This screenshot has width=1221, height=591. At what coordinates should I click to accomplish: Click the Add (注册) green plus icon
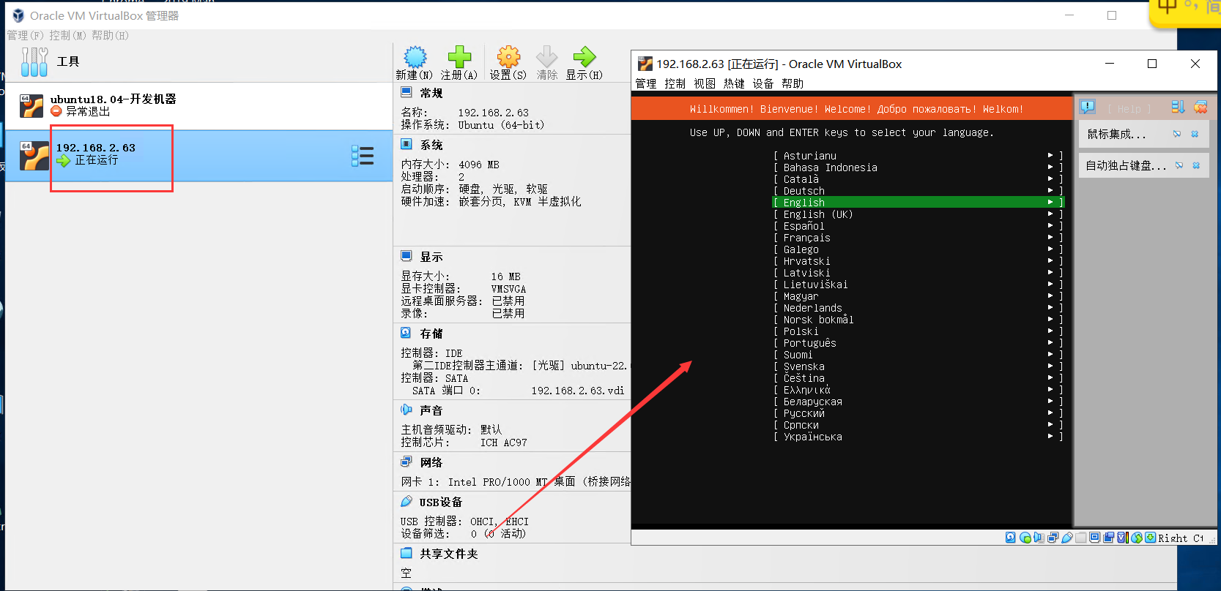459,56
